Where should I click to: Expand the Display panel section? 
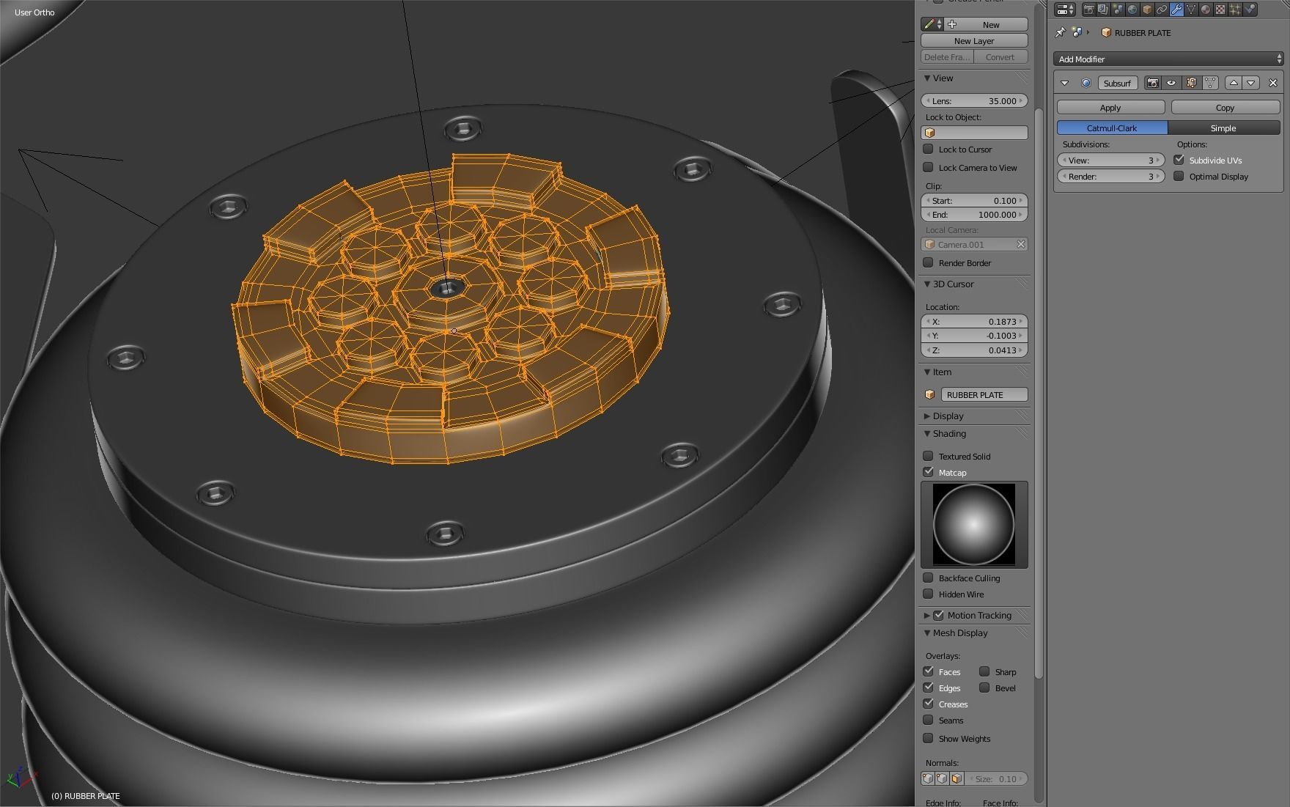pyautogui.click(x=926, y=416)
